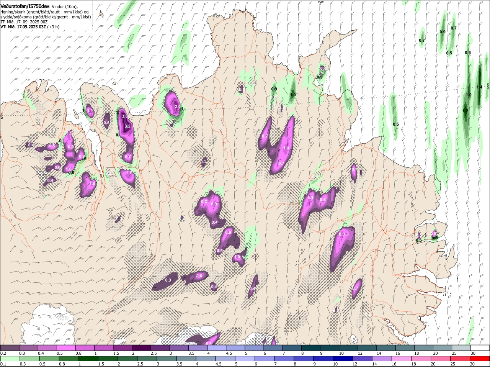Select upper legend swatch starting at 1
This screenshot has width=490, height=367.
tap(104, 348)
